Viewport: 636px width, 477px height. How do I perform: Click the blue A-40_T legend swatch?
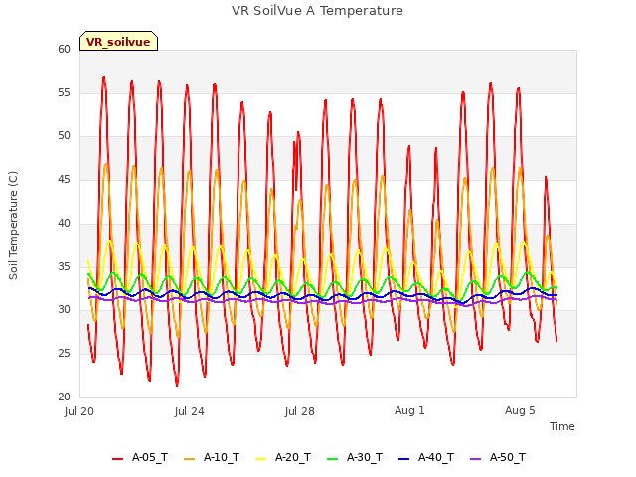tap(404, 459)
